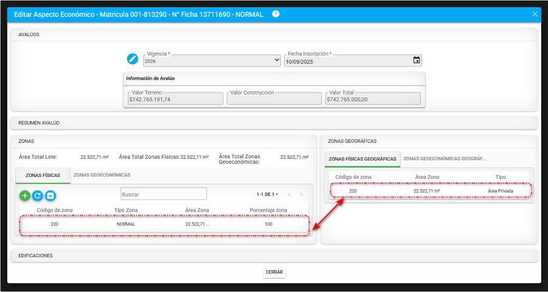The width and height of the screenshot is (548, 292).
Task: Open the help question mark icon
Action: pyautogui.click(x=276, y=13)
